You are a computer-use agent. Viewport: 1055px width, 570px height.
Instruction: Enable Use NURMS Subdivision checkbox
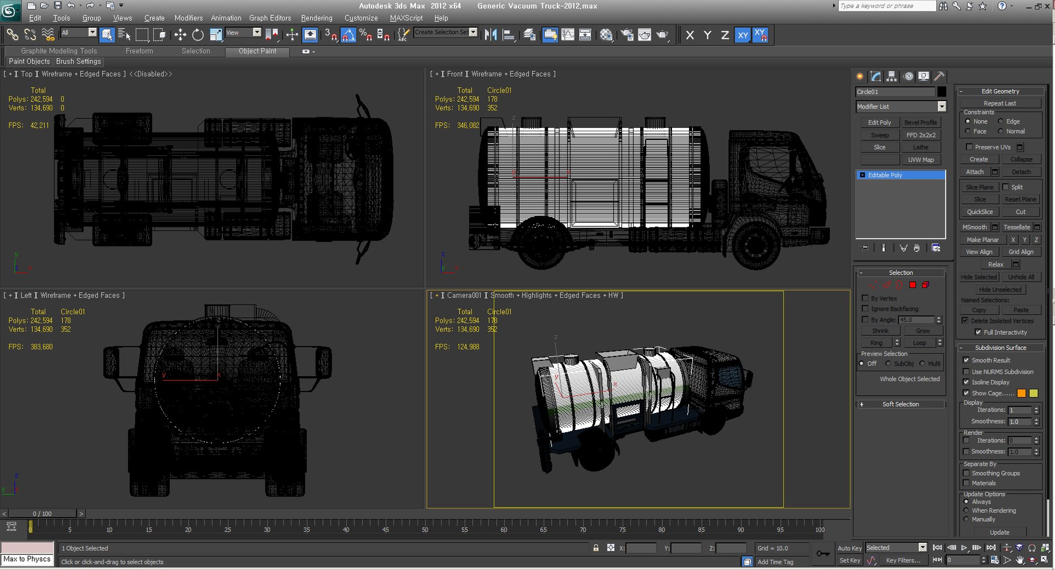(x=966, y=372)
